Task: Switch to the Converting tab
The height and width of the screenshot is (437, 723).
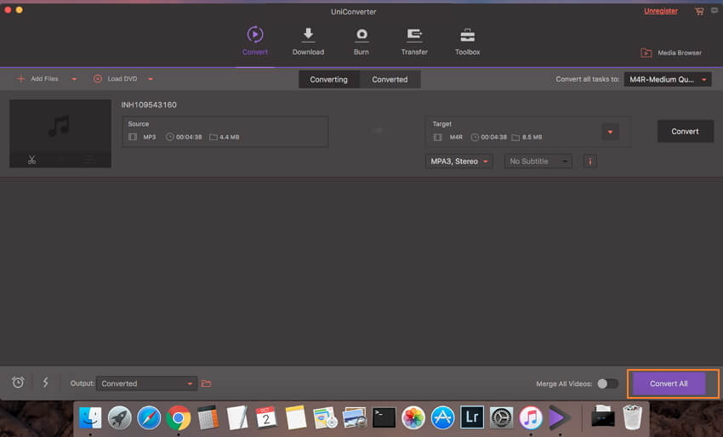Action: tap(329, 79)
